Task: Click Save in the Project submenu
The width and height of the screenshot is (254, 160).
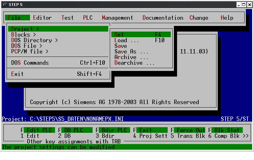Action: (141, 46)
